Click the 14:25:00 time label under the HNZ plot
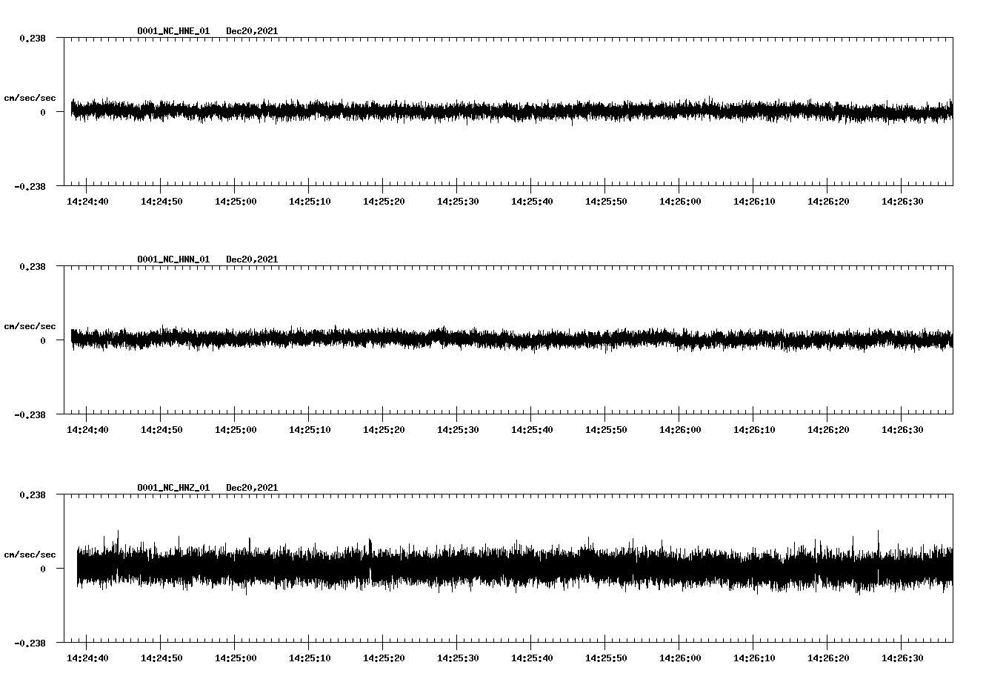This screenshot has height=685, width=1006. pyautogui.click(x=236, y=658)
